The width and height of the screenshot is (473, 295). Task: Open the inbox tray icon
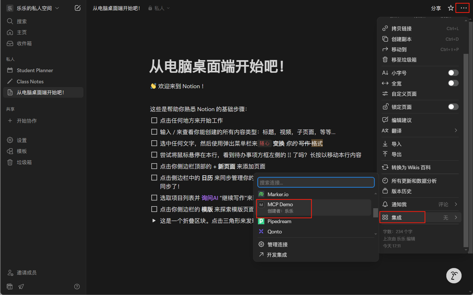pos(10,44)
